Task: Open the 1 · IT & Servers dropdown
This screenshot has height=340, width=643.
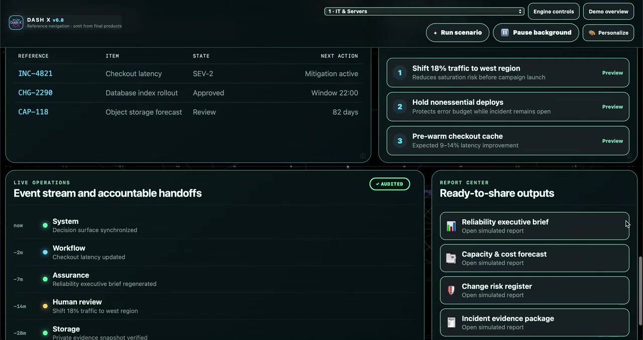Action: pos(424,11)
